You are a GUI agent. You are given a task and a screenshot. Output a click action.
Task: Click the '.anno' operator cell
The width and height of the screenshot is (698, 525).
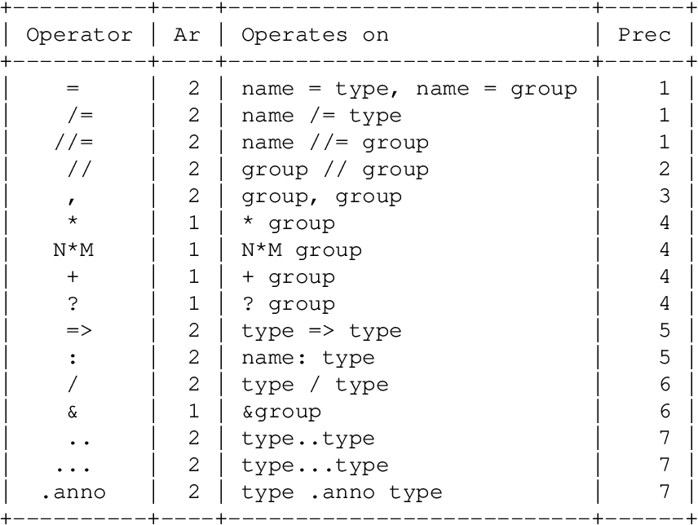tap(73, 492)
